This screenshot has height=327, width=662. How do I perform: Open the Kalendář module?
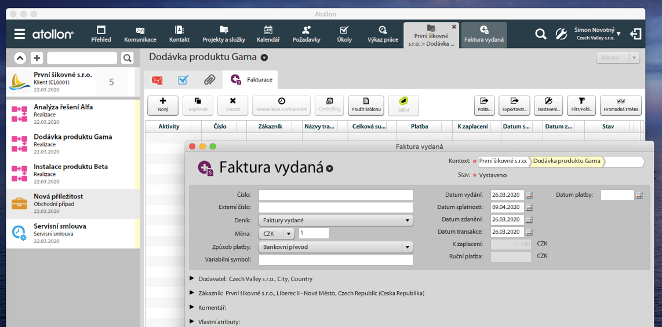click(x=268, y=34)
